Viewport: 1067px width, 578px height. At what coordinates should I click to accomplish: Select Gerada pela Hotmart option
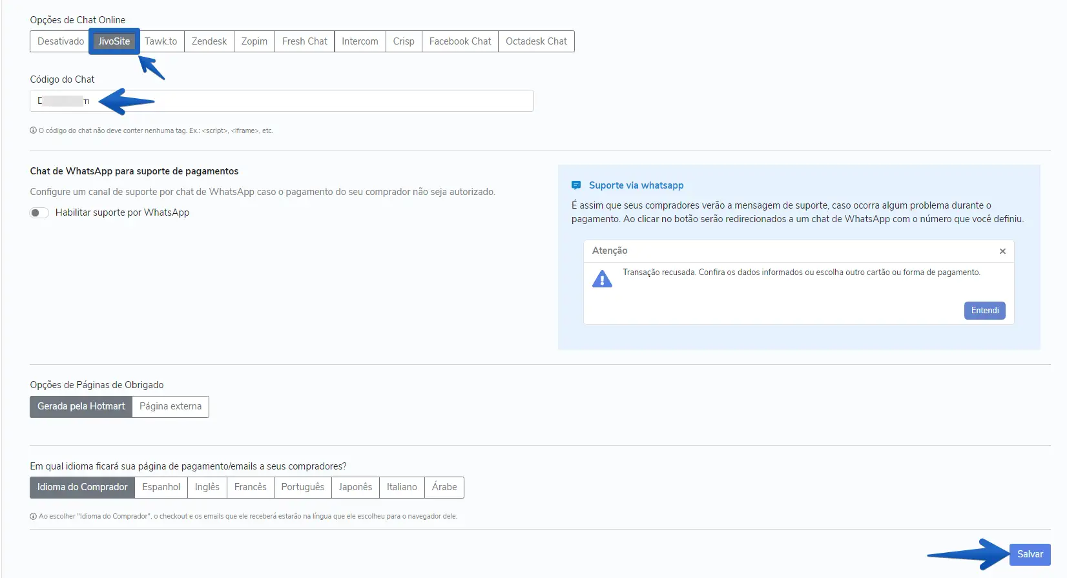pos(81,406)
